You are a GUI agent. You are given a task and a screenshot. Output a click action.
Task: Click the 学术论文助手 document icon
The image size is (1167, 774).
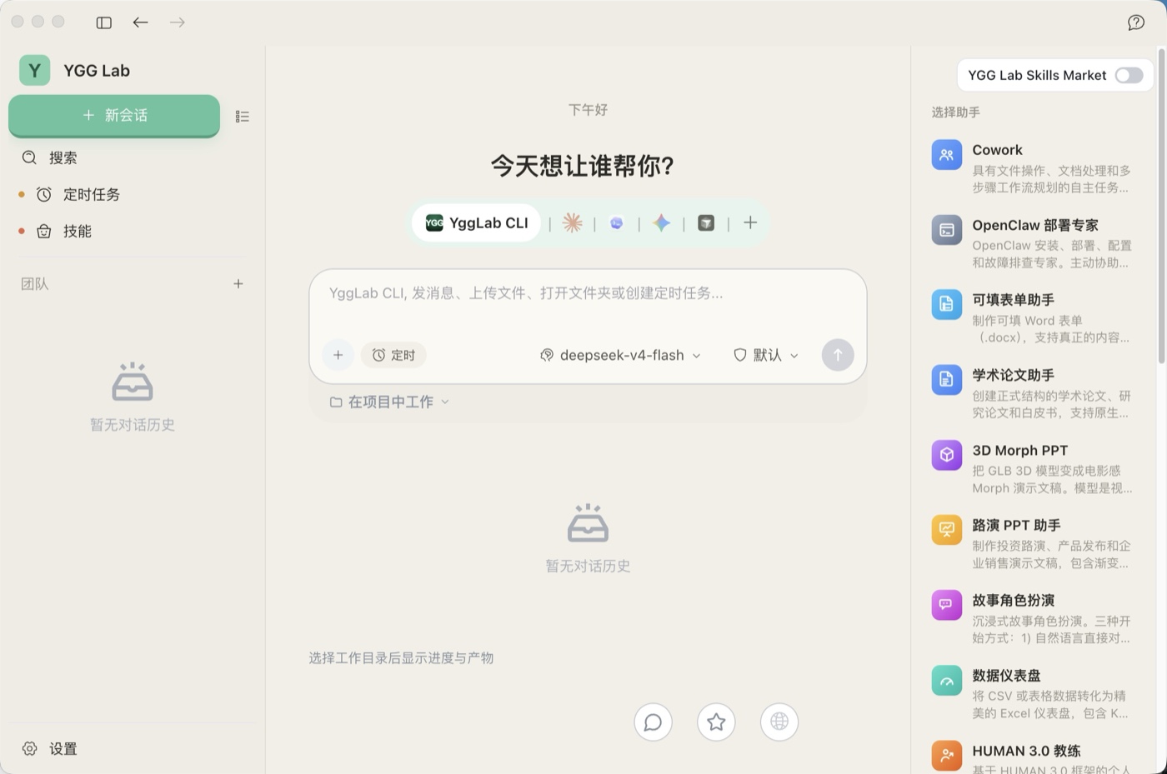(x=946, y=380)
